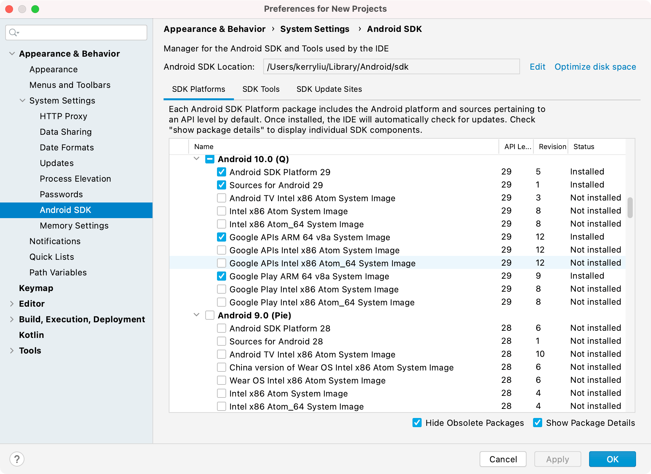Check Intel x86 Atom_64 System Image for API 29
651x474 pixels.
(x=222, y=224)
